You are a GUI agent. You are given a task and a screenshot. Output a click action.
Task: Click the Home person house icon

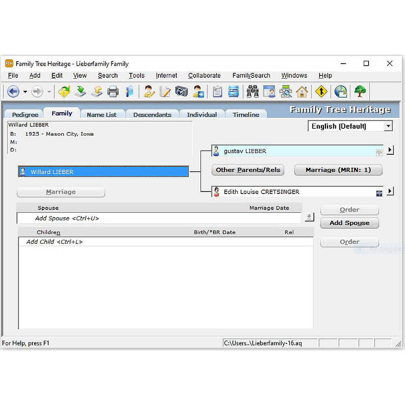pos(302,92)
